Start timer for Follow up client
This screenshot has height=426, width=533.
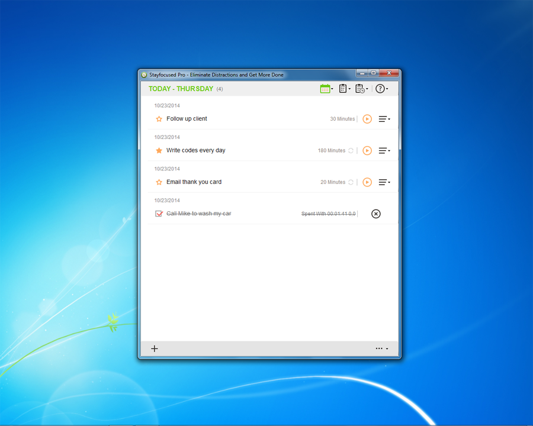point(367,119)
